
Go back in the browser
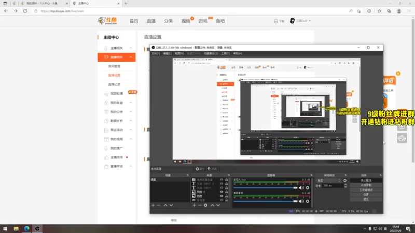tap(6, 11)
